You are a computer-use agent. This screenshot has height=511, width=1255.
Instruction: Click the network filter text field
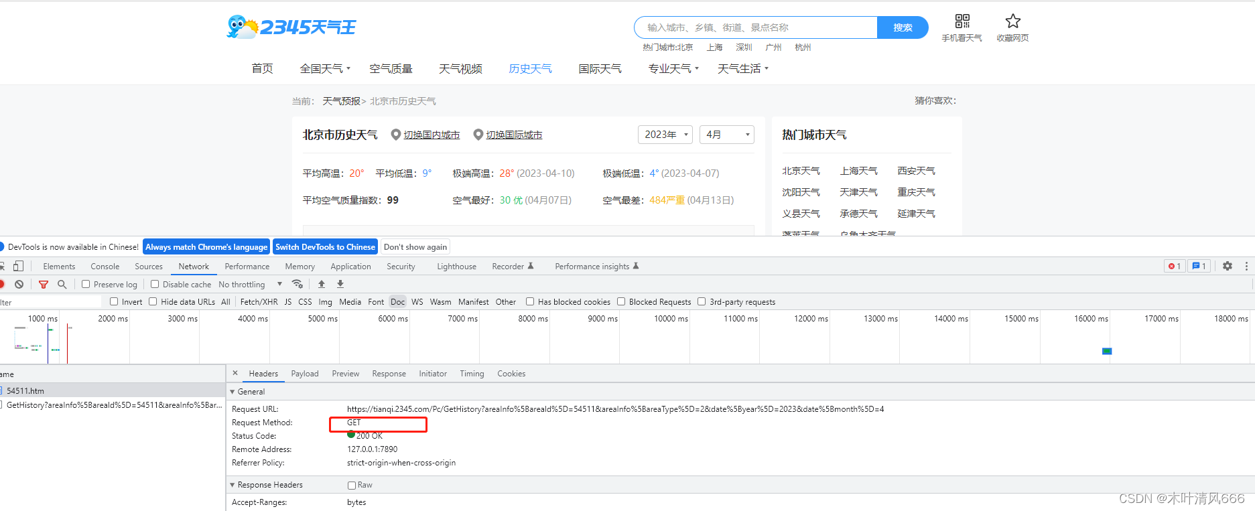[50, 302]
